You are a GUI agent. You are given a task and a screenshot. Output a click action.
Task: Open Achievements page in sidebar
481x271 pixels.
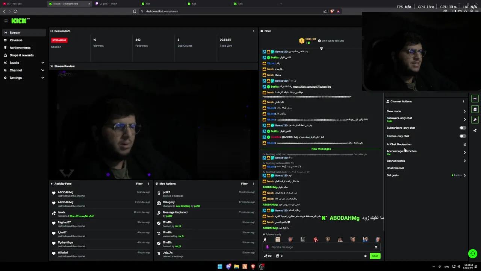click(24, 48)
